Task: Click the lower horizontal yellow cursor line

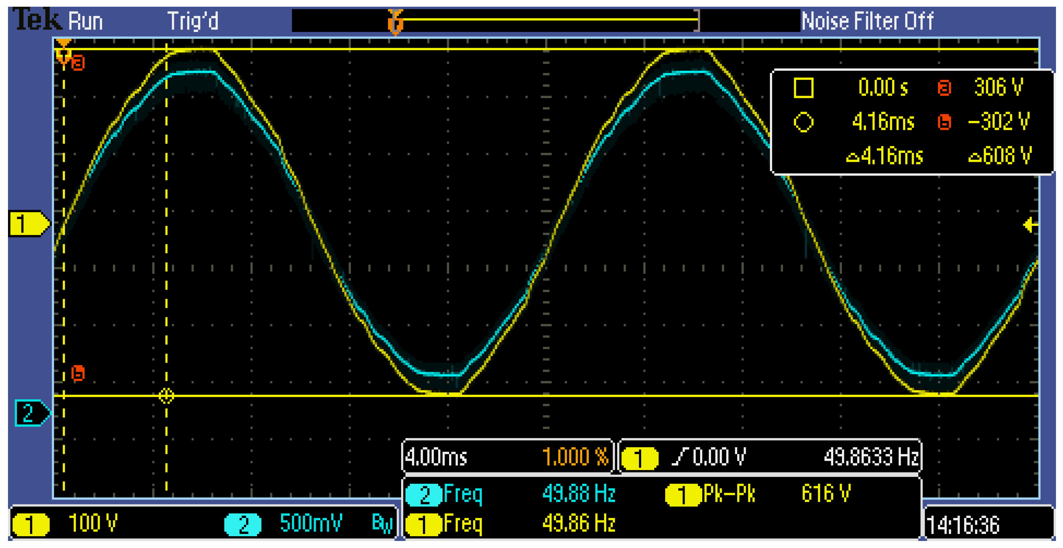Action: point(546,396)
